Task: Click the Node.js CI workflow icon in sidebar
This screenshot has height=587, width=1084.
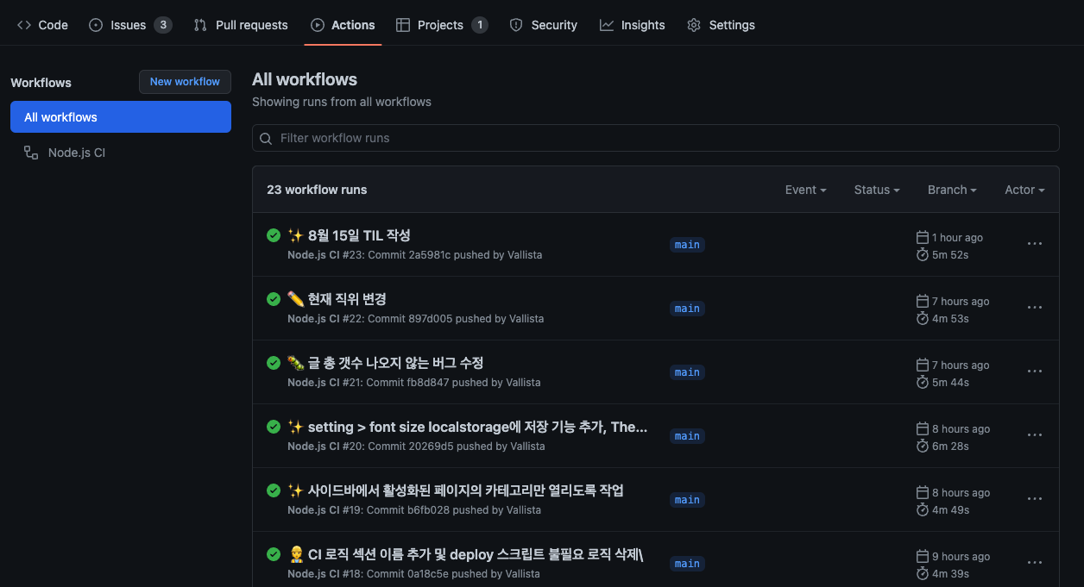Action: pyautogui.click(x=29, y=152)
